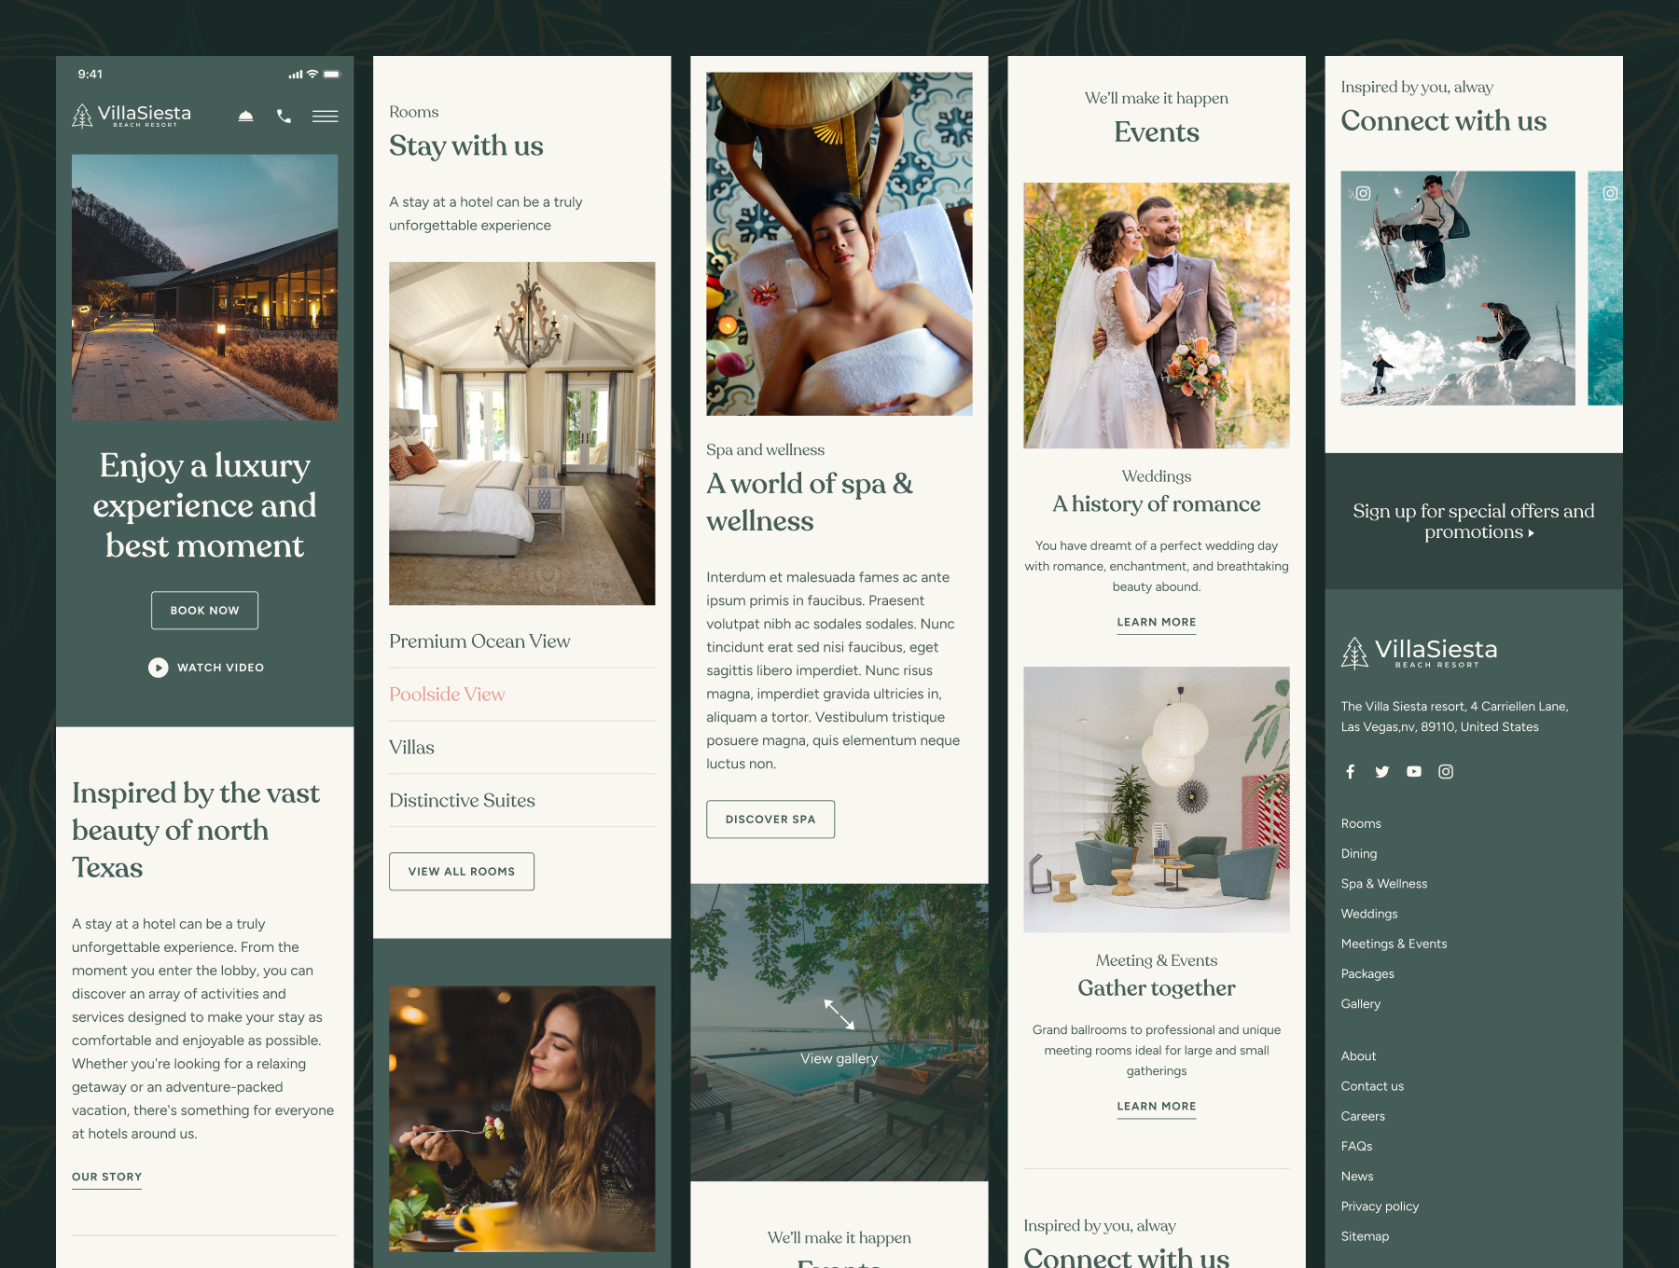Open the resort's Facebook page
The height and width of the screenshot is (1268, 1679).
(1350, 771)
